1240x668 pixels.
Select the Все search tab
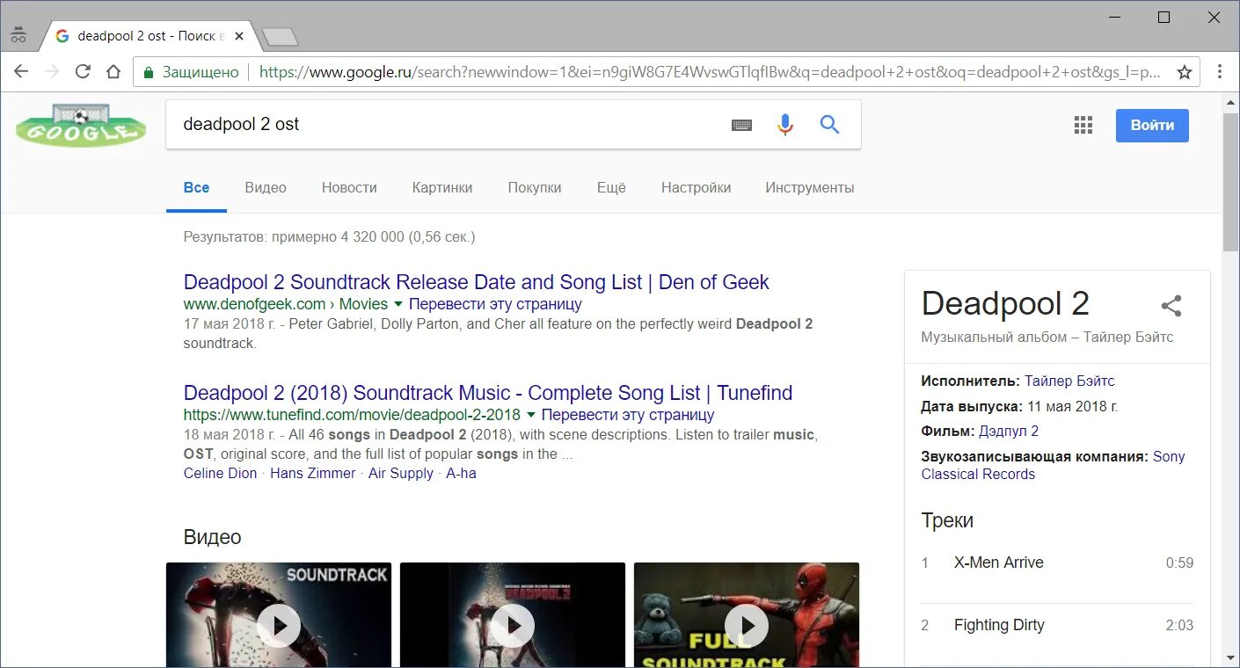(196, 187)
